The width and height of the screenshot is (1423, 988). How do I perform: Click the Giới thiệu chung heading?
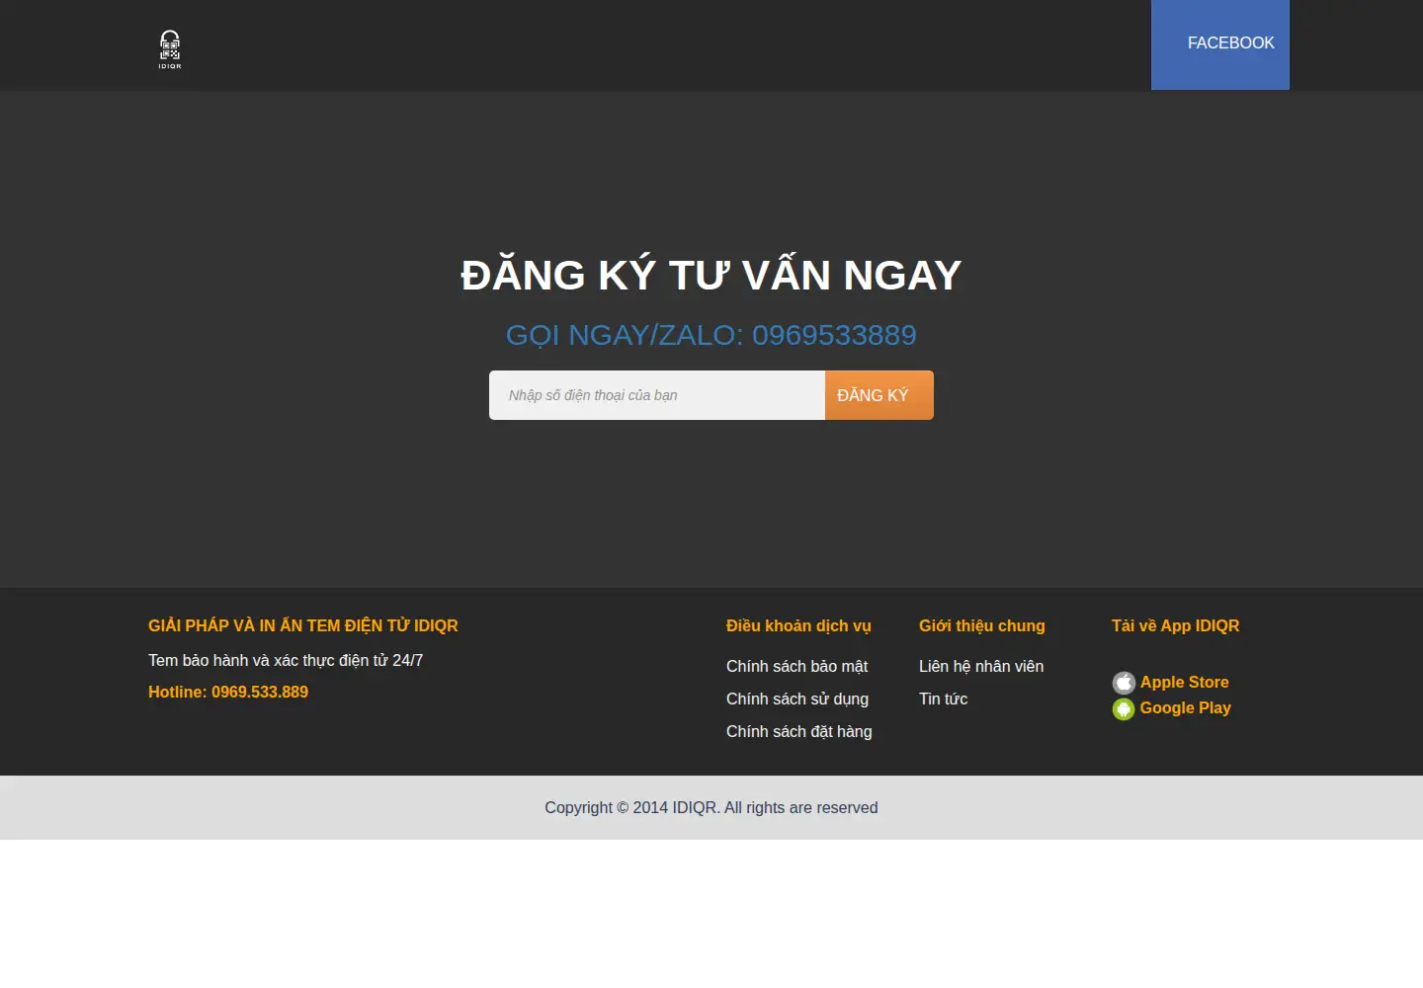point(982,625)
